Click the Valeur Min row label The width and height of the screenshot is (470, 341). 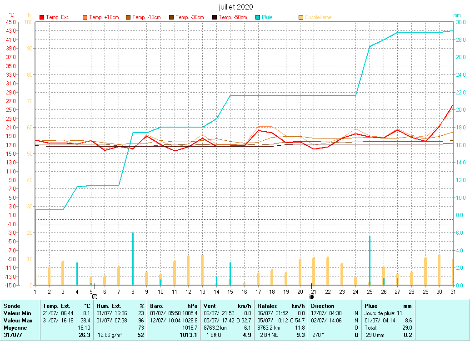[x=17, y=313]
